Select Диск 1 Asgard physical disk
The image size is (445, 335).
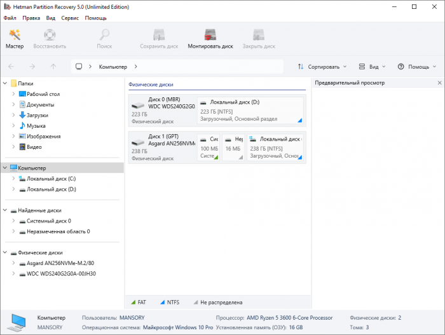(162, 147)
